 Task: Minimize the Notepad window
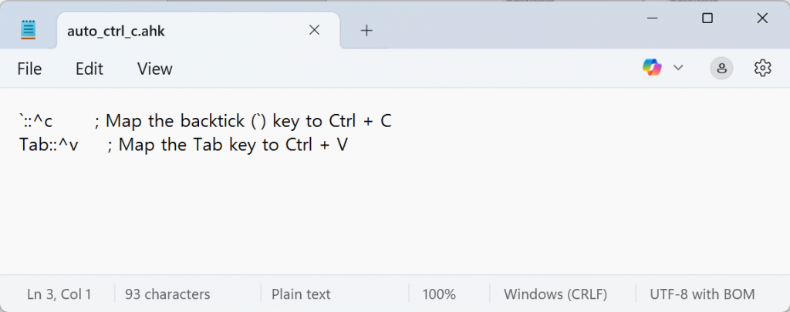[x=652, y=18]
